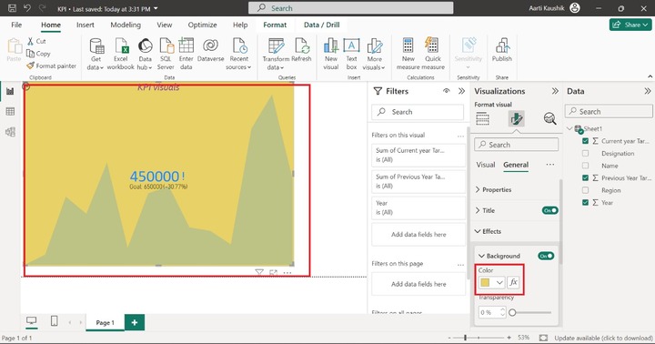Collapse the Data pane arrows
The width and height of the screenshot is (655, 344).
coord(648,91)
